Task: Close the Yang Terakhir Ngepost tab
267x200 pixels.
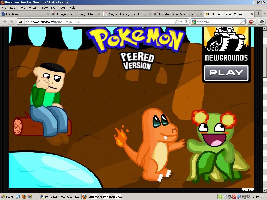Action: (150, 14)
